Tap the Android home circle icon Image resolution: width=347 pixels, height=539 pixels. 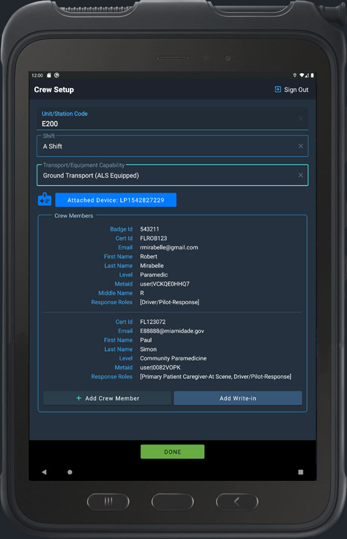coord(70,472)
